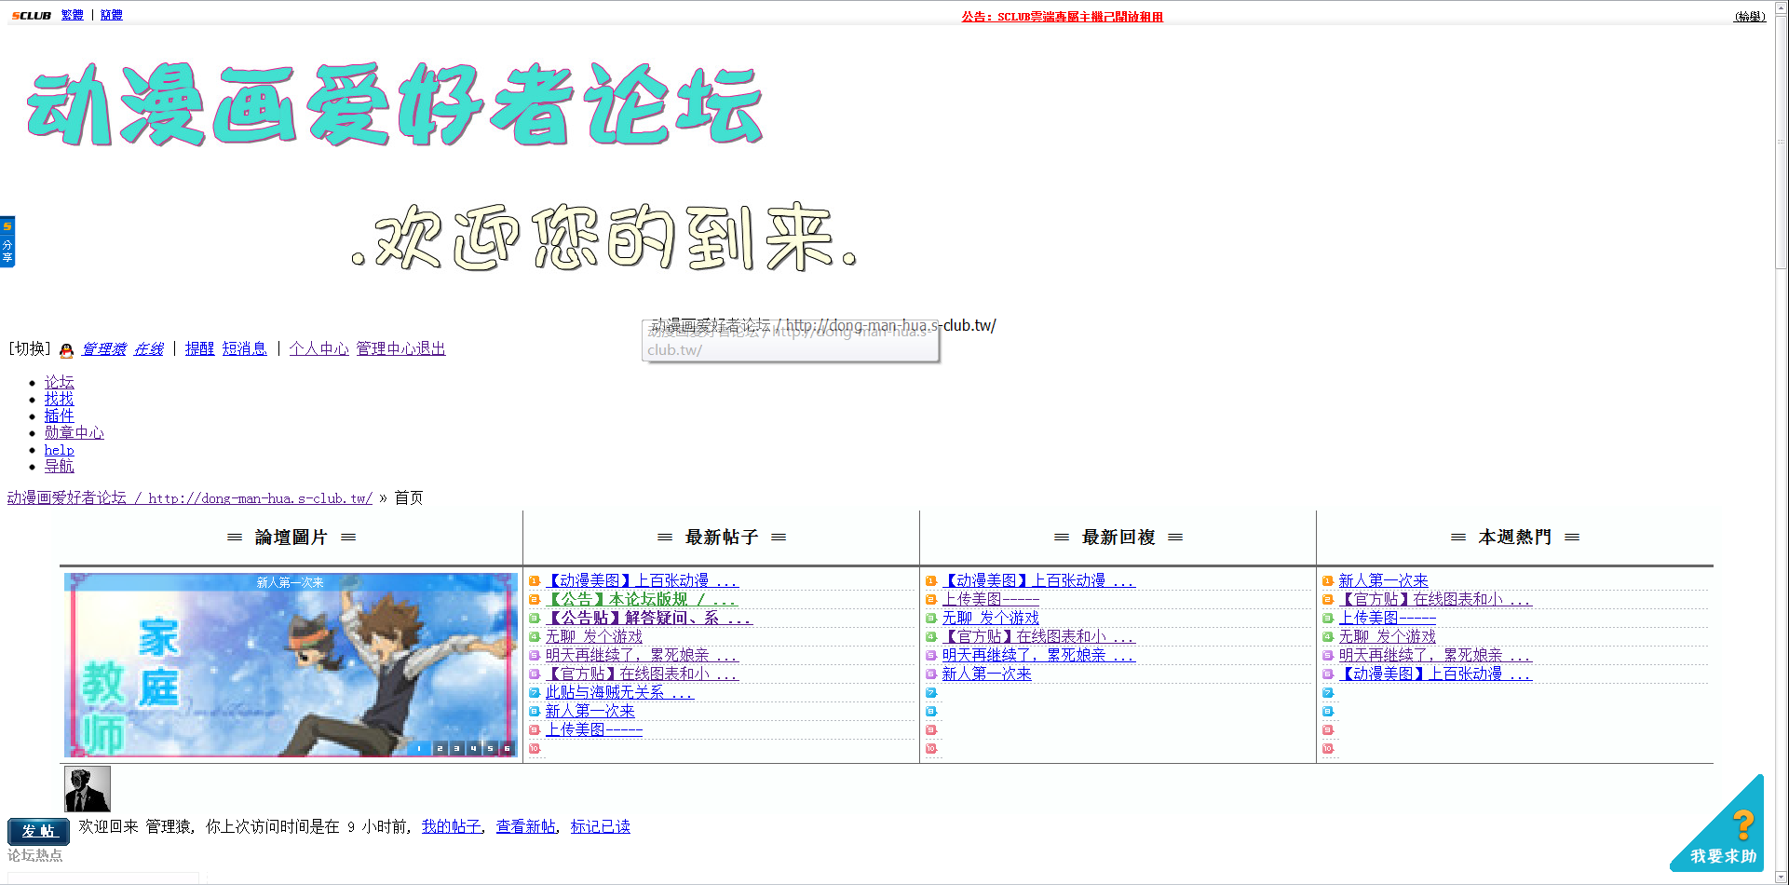Click the QQ penguin icon

66,350
